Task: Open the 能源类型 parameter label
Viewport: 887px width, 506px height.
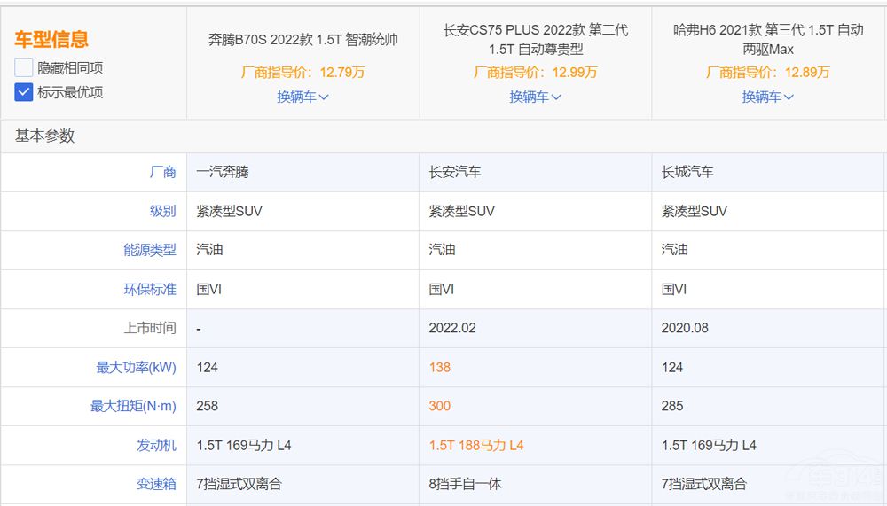Action: pyautogui.click(x=149, y=250)
